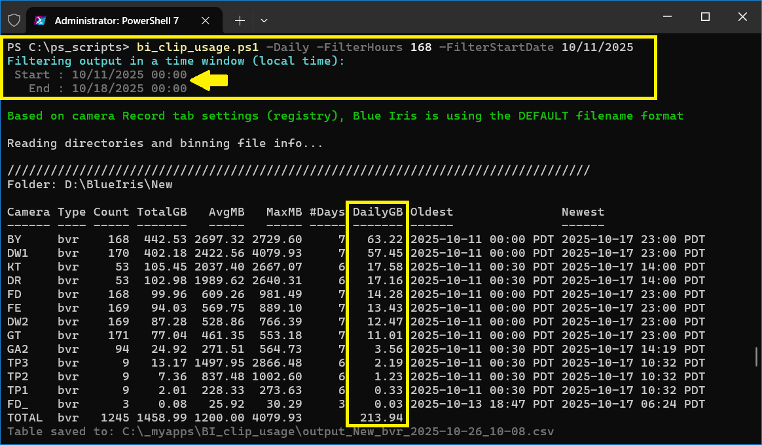Click the Camera column header

pos(28,212)
